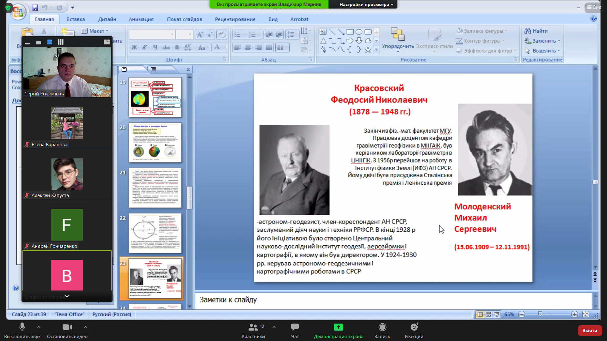
Task: Open the Вставка ribbon tab
Action: 76,19
